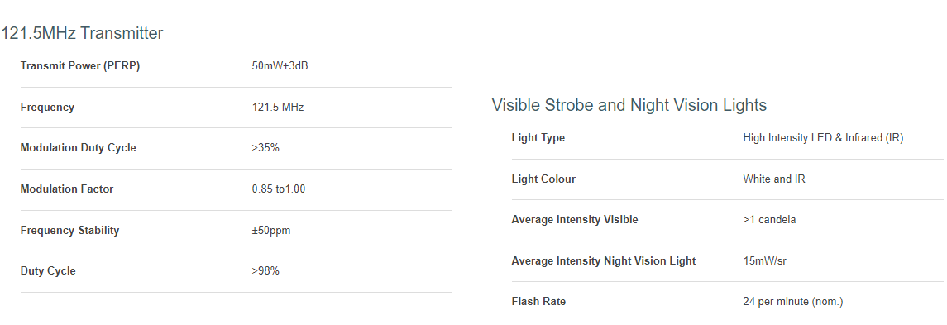Click the 50mW±3dB value
The width and height of the screenshot is (947, 325).
click(280, 66)
